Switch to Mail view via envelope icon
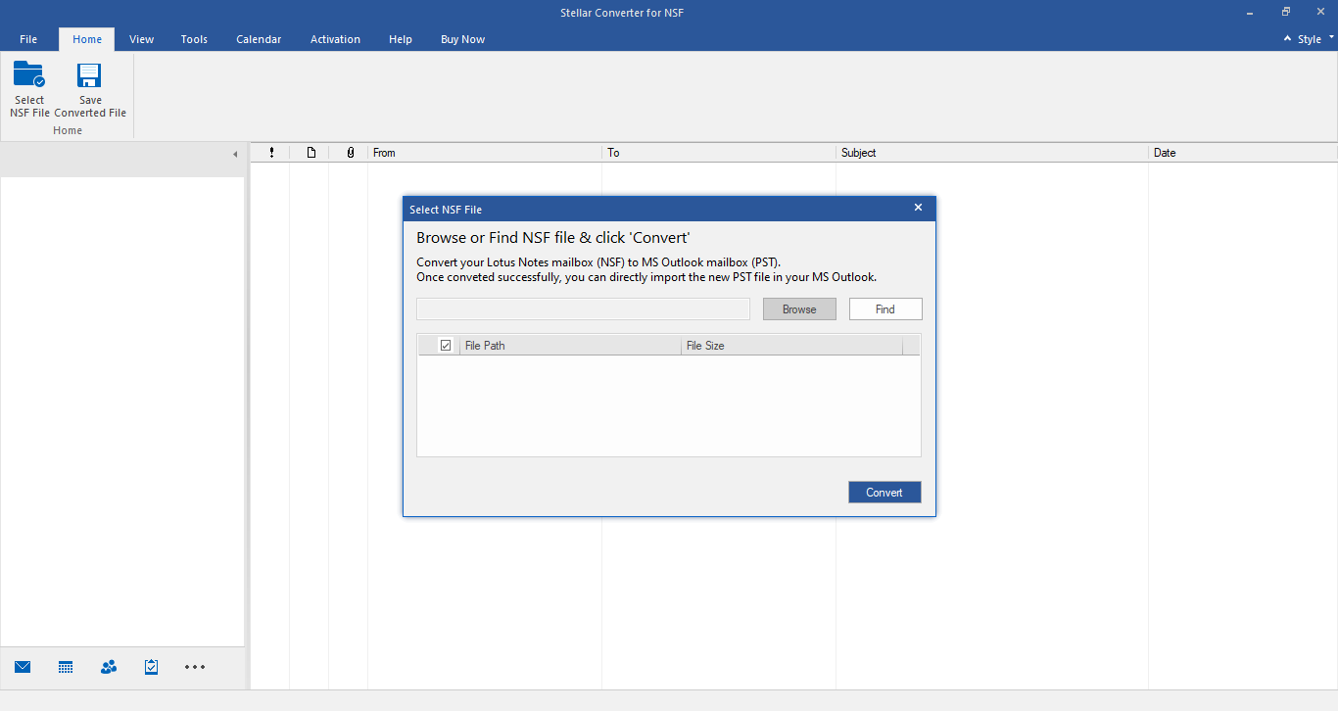 tap(22, 667)
